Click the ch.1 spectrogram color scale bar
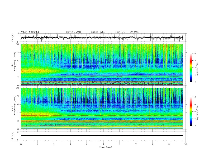Screen dimensions: 209x162 (191, 68)
